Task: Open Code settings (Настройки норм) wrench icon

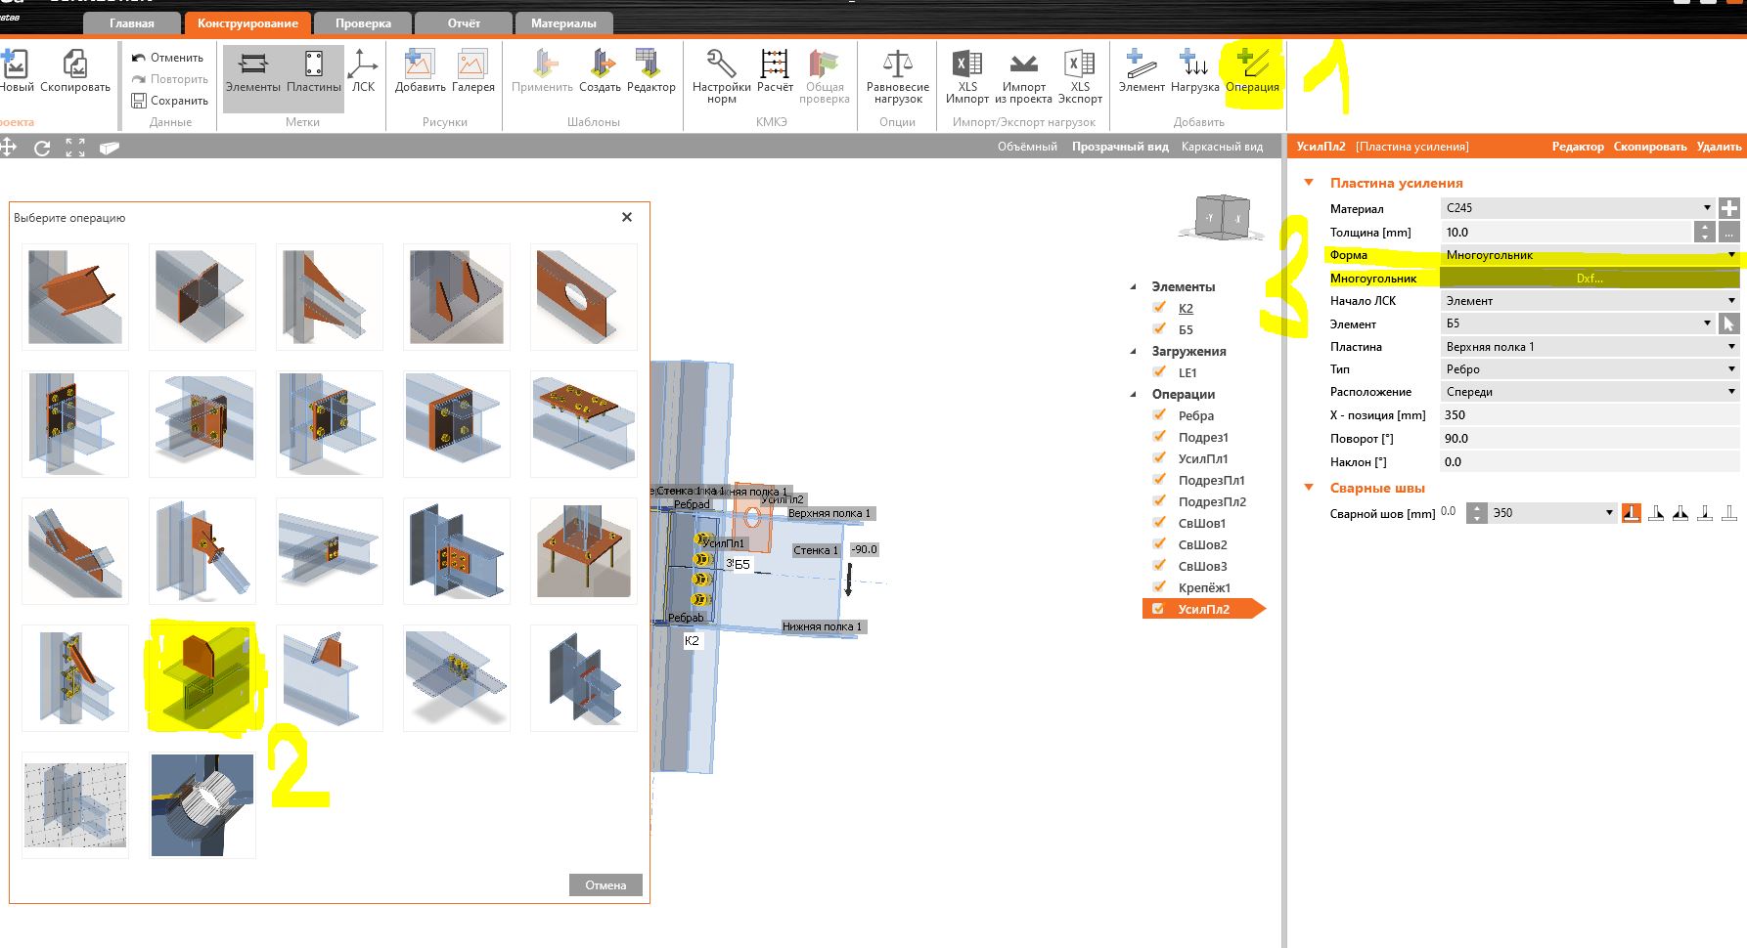Action: (721, 65)
